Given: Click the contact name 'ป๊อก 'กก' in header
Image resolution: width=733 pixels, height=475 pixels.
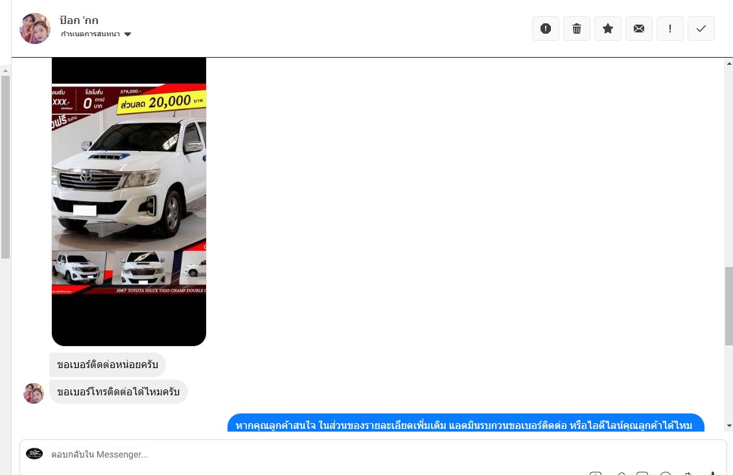Looking at the screenshot, I should [79, 20].
